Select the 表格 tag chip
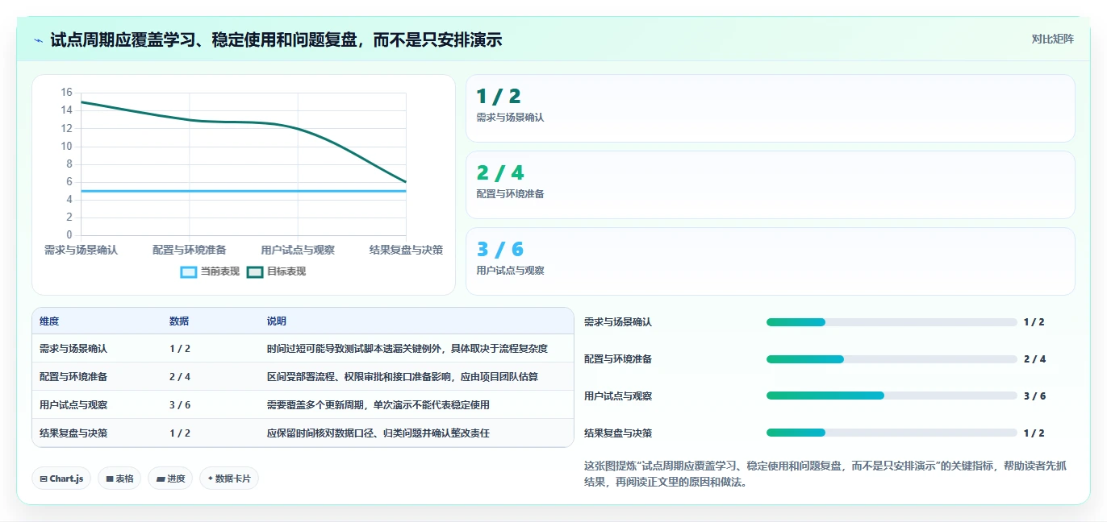The image size is (1107, 522). (x=119, y=478)
